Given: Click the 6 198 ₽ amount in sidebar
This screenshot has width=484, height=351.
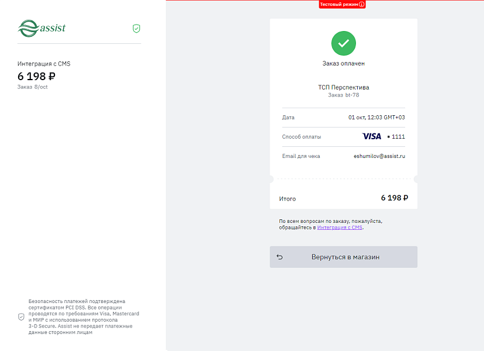Looking at the screenshot, I should pos(36,76).
